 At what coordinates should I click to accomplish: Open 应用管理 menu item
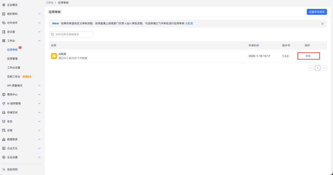[12, 59]
